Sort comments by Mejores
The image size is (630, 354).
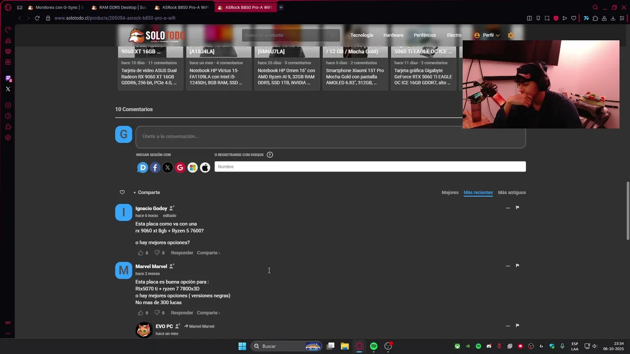[450, 192]
